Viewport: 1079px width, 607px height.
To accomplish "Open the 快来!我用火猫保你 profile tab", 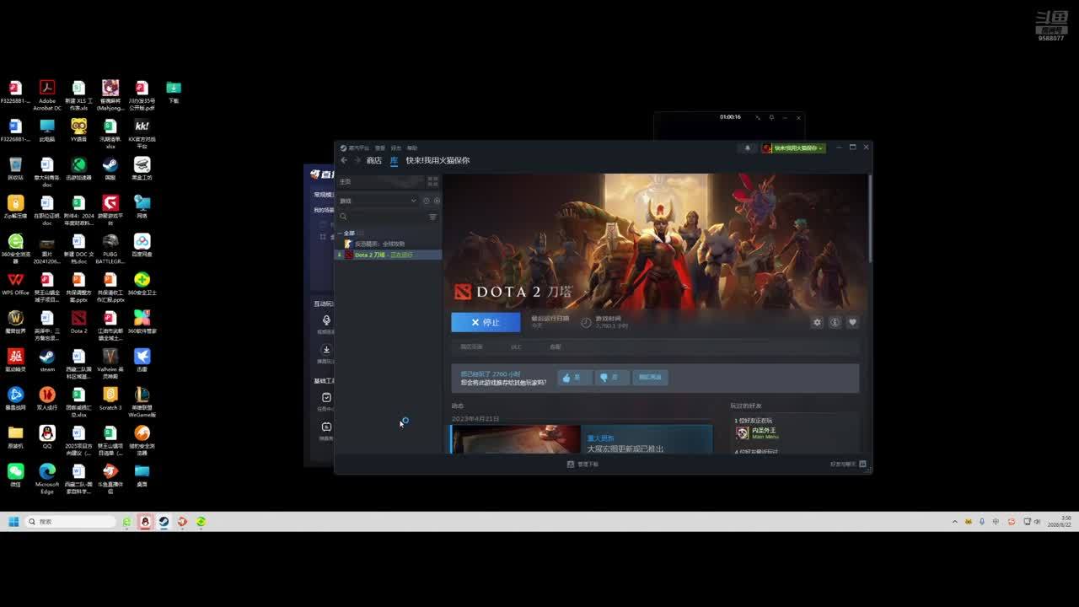I will (438, 160).
